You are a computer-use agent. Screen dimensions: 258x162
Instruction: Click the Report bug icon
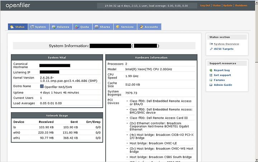pyautogui.click(x=211, y=70)
